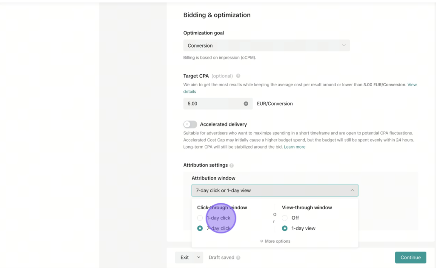The height and width of the screenshot is (269, 436).
Task: Click the Continue button
Action: pos(410,258)
